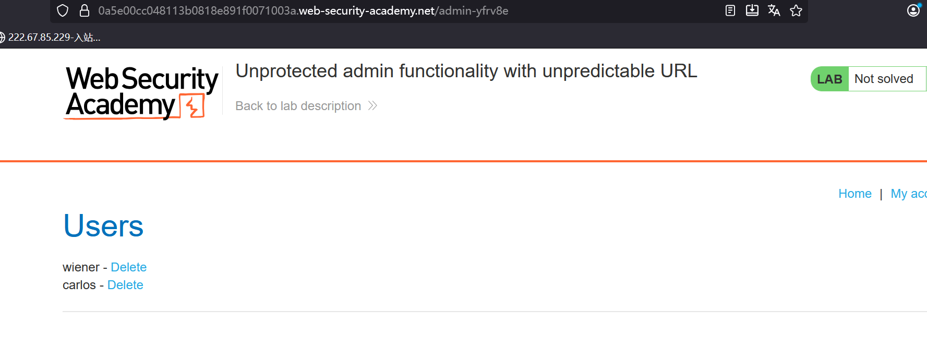Click the Not solved status label
This screenshot has height=345, width=927.
[884, 79]
